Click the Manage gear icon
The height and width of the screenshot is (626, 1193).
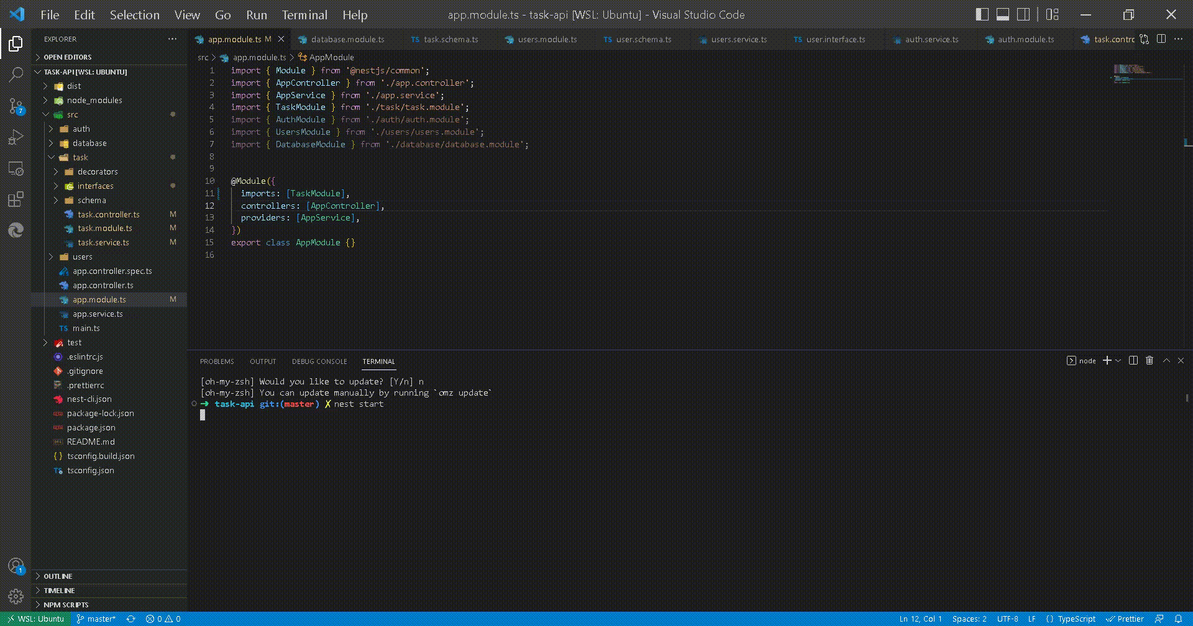click(16, 597)
